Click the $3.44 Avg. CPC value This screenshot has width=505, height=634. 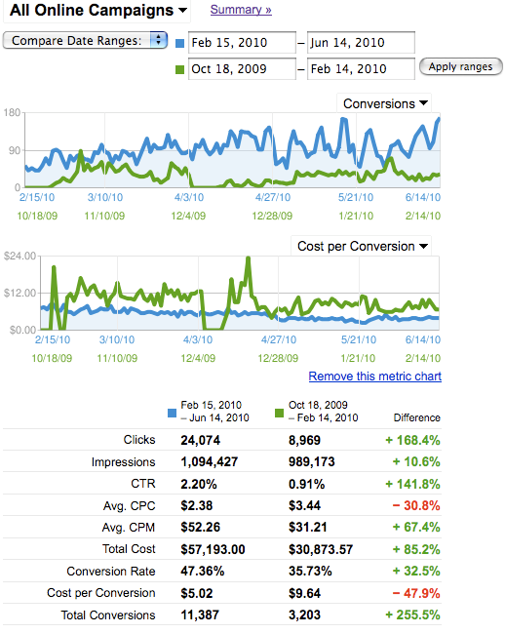[304, 505]
